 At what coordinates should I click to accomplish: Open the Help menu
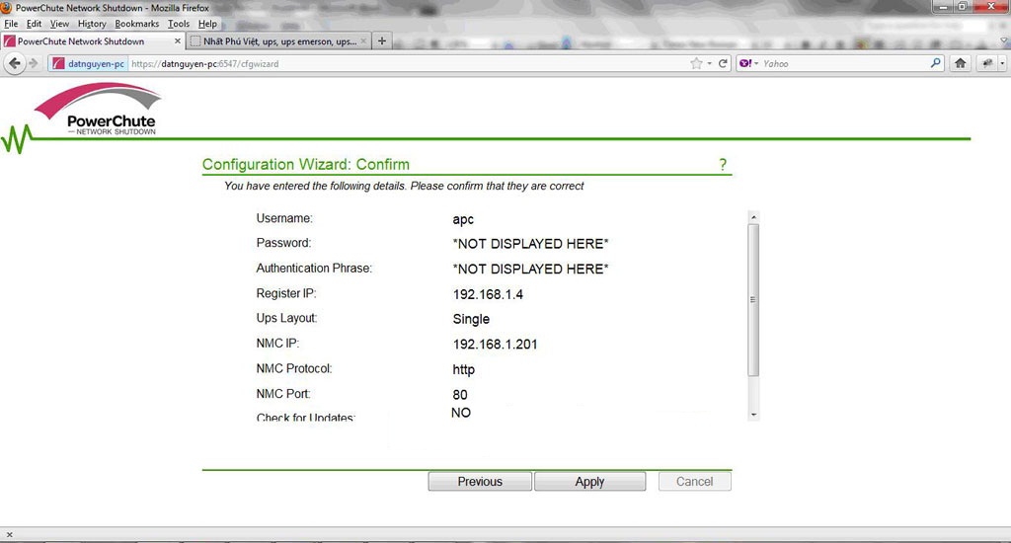207,24
